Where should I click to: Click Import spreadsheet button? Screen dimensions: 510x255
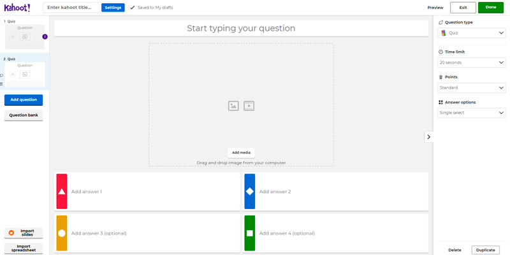tap(24, 248)
